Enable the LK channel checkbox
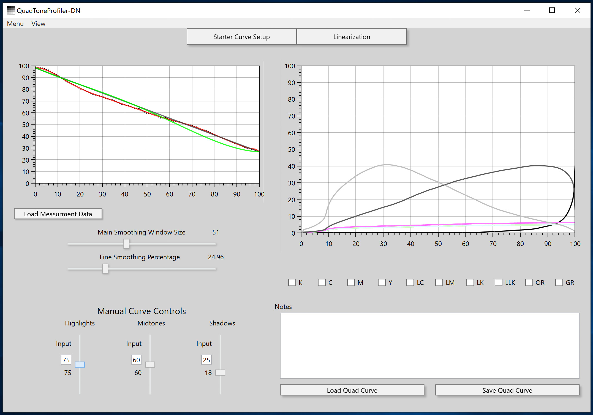 coord(470,282)
